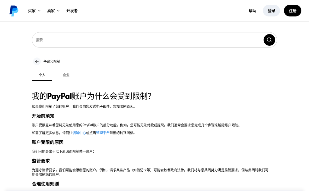309x191 pixels.
Task: Click the heading 我的PayPal账户为什么会受到限制?
Action: click(92, 96)
